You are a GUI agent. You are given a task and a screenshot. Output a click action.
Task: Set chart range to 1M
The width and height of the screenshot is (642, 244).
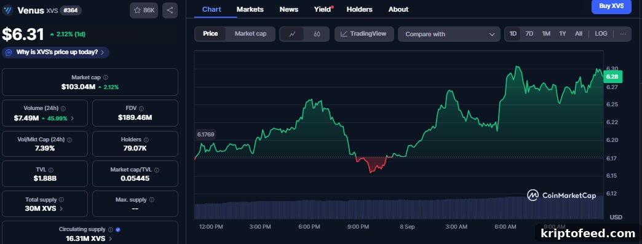pyautogui.click(x=546, y=34)
